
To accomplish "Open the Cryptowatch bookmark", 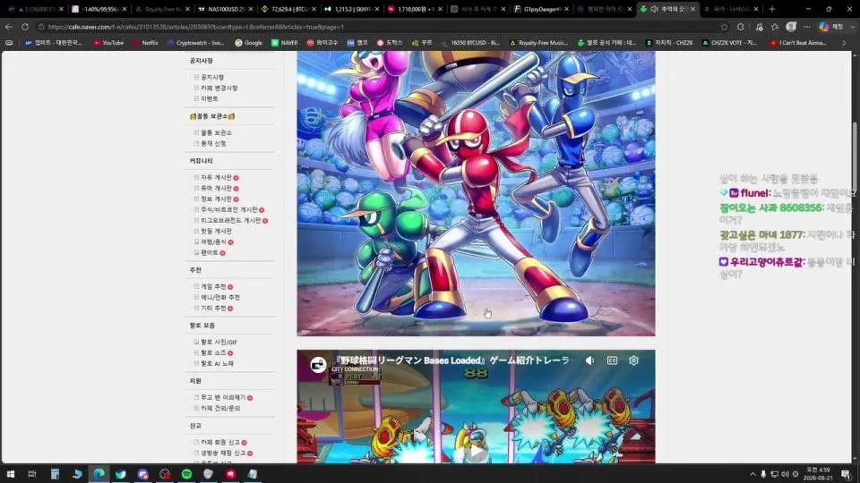I will point(195,42).
